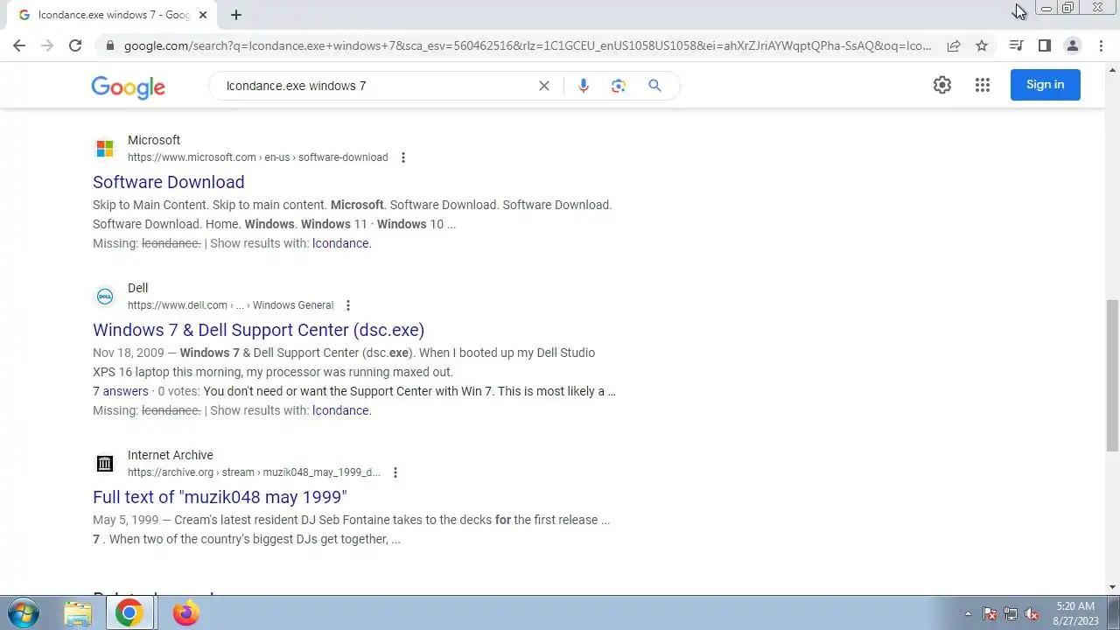Screen dimensions: 1120x630
Task: Open Google quick settings gear
Action: [942, 85]
